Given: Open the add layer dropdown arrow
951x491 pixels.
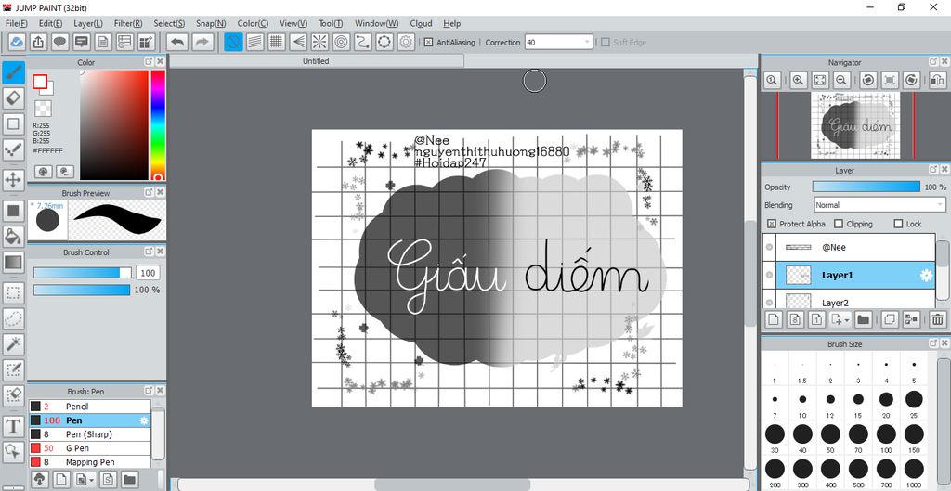Looking at the screenshot, I should click(847, 319).
